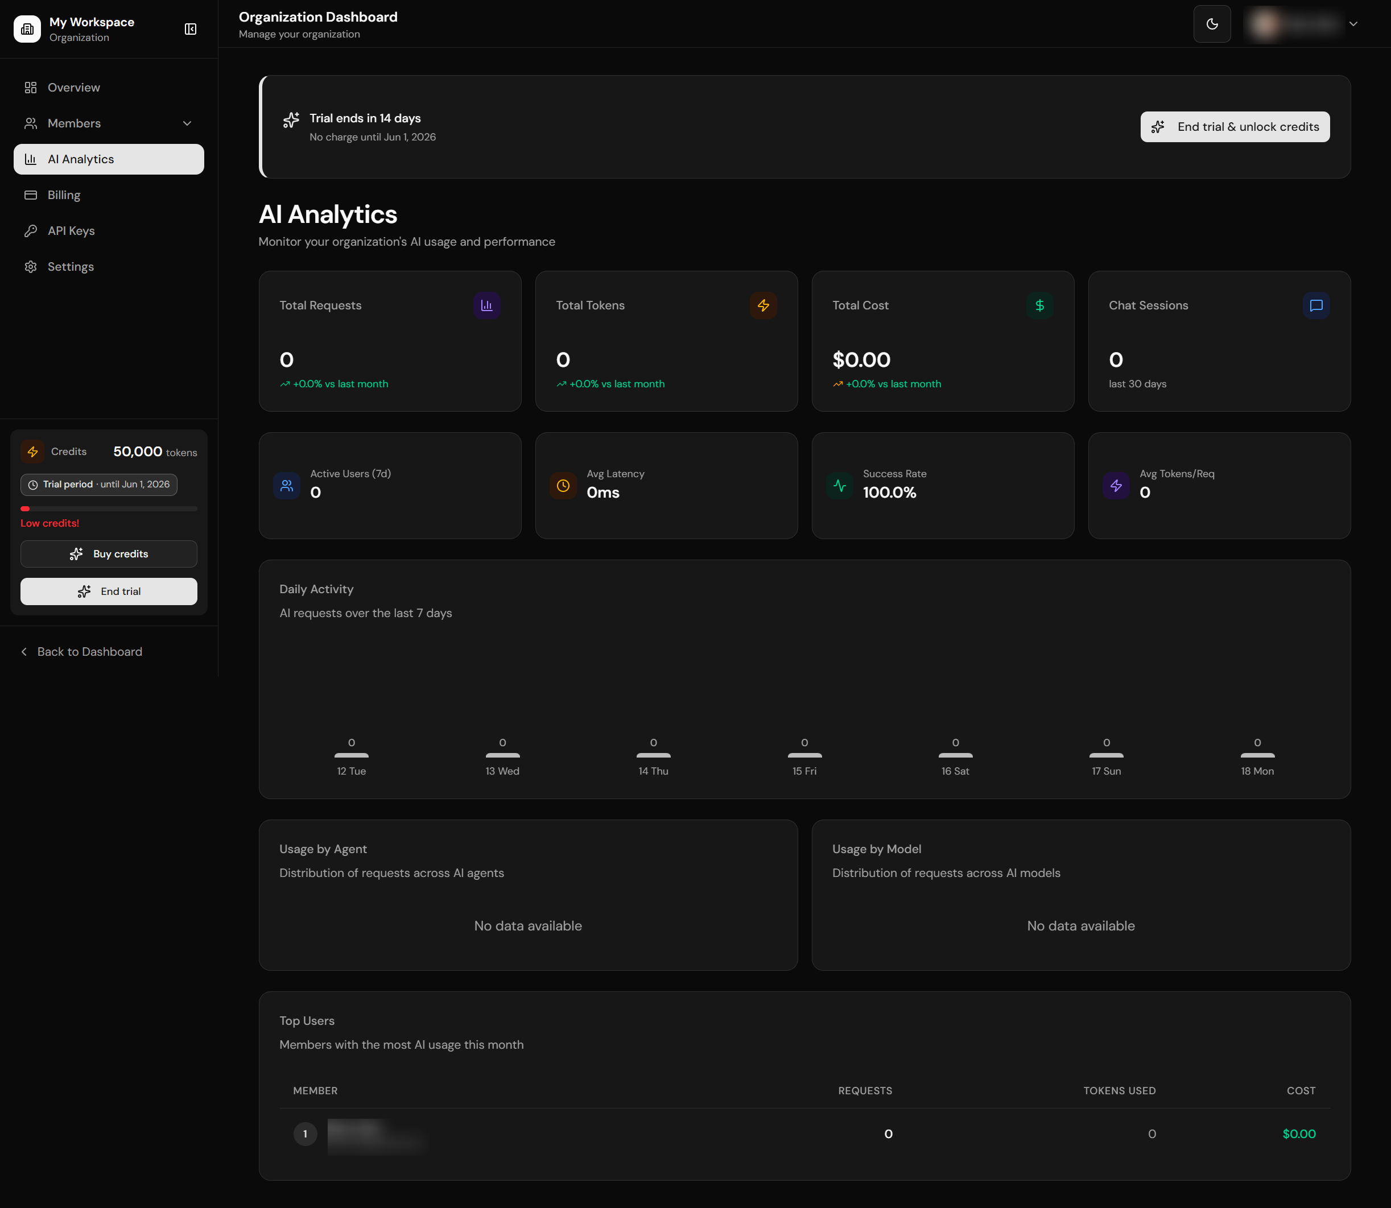The width and height of the screenshot is (1391, 1208).
Task: Click the My Workspace building logo icon
Action: (x=27, y=29)
